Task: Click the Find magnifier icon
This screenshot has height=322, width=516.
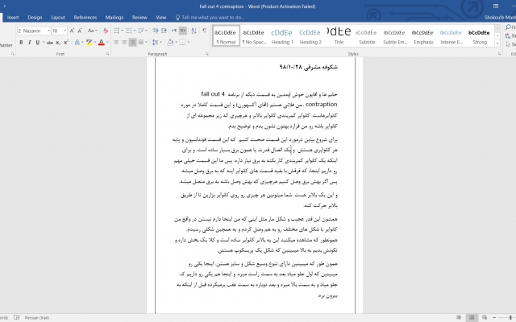Action: (x=509, y=27)
